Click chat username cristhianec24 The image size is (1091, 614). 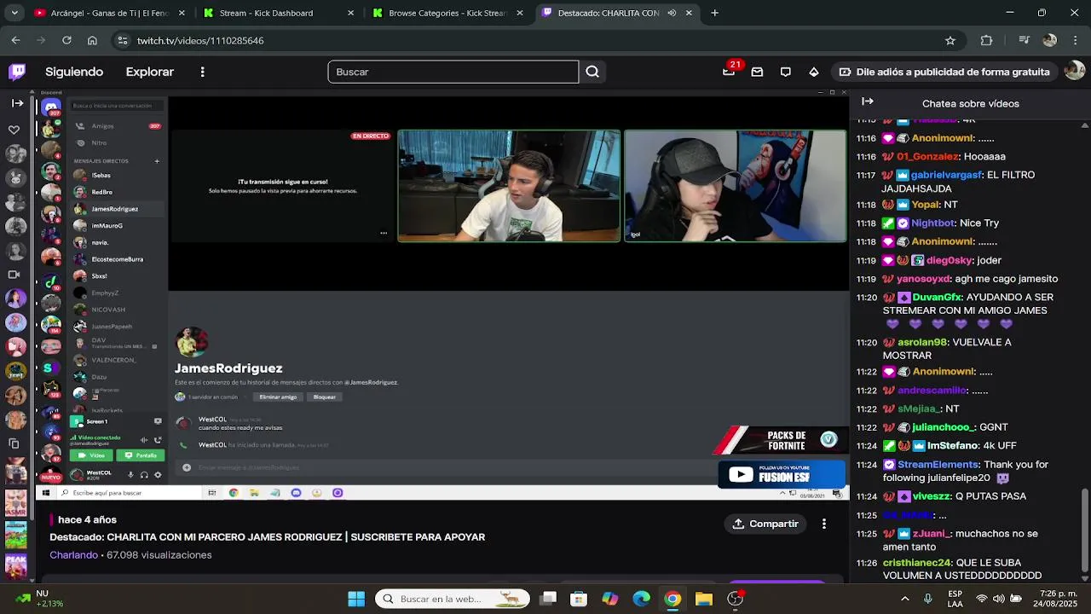point(917,563)
